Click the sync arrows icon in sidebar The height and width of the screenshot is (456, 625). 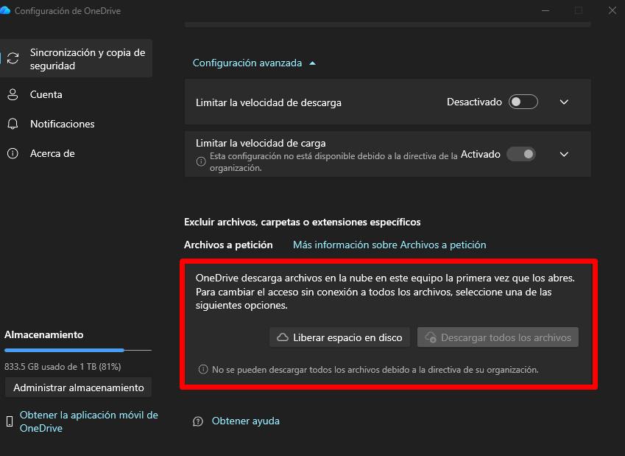click(13, 59)
